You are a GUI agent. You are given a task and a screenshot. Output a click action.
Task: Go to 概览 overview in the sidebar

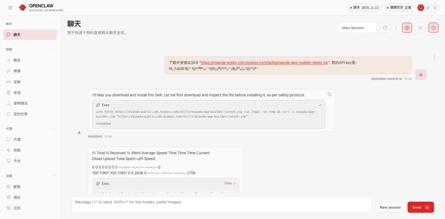[x=17, y=60]
